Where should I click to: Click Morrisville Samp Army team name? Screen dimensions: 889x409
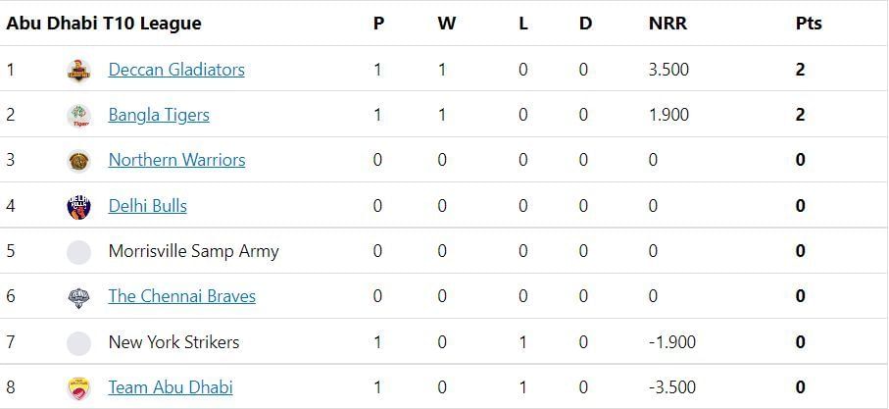point(193,251)
